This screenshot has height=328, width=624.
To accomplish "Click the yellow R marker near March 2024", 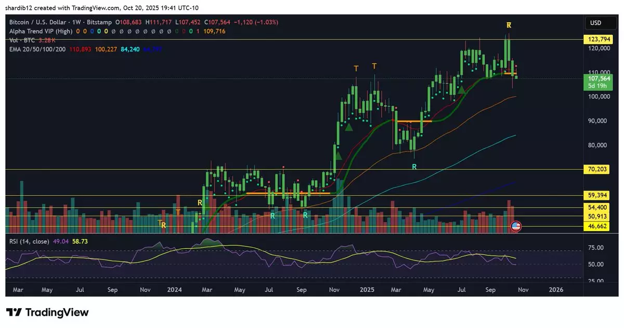I will [200, 202].
